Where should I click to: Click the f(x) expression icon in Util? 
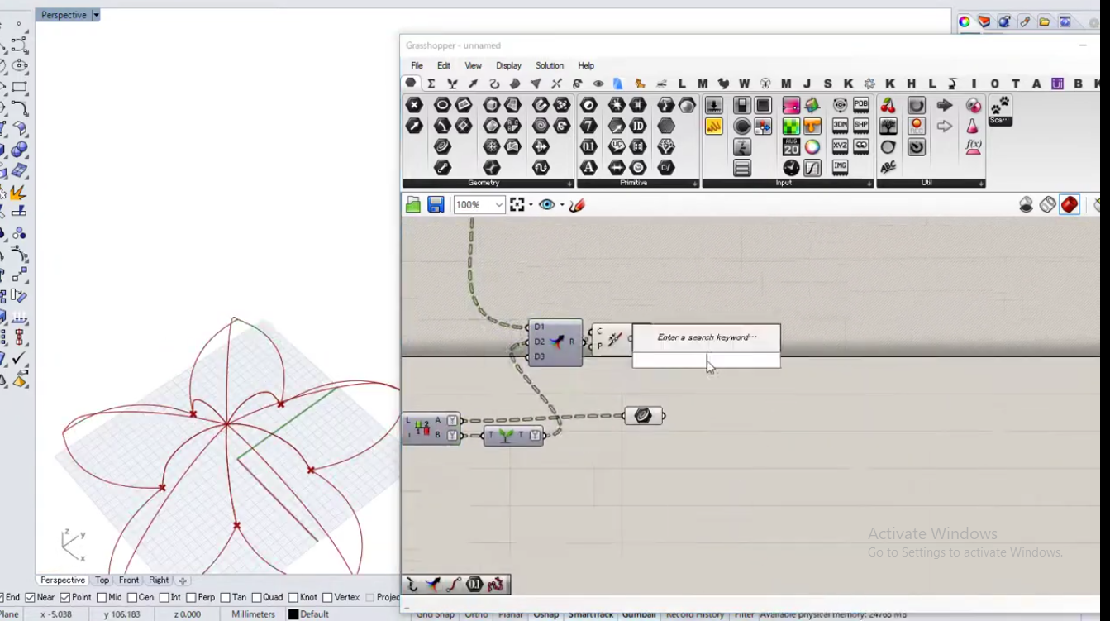tap(974, 147)
